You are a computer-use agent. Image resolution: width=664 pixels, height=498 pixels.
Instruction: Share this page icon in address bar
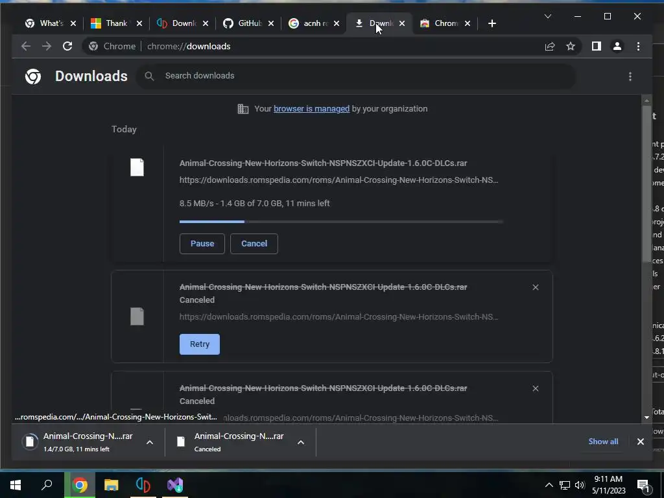pos(550,46)
